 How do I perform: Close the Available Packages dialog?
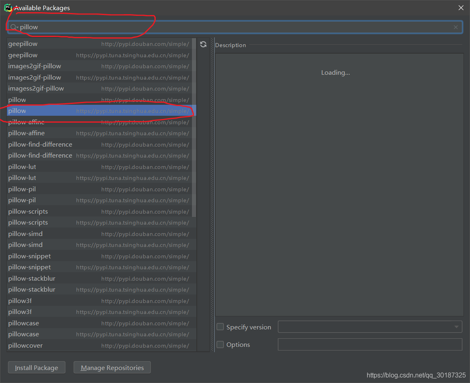(x=461, y=8)
